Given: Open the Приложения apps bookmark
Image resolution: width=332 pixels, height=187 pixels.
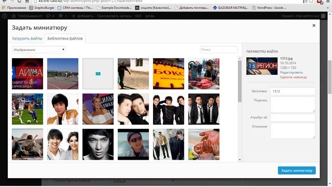Looking at the screenshot, I should (x=14, y=8).
